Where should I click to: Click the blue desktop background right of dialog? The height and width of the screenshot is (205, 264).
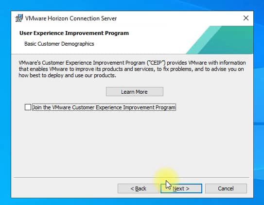click(x=259, y=101)
